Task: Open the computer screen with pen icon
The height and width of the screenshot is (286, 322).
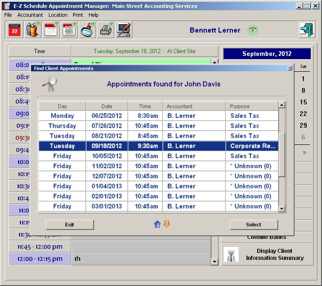Action: click(124, 30)
